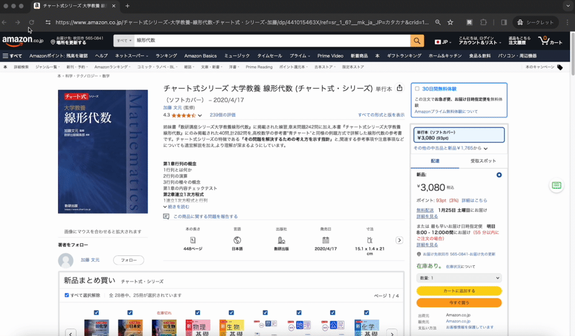The height and width of the screenshot is (336, 575).
Task: Uncheck the 生物基礎 book checkbox
Action: 231,312
